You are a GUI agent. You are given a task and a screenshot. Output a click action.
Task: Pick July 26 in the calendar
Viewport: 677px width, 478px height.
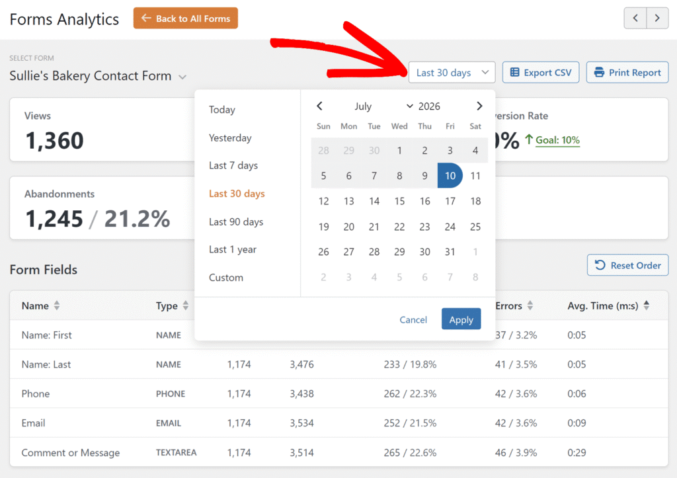[x=323, y=252]
